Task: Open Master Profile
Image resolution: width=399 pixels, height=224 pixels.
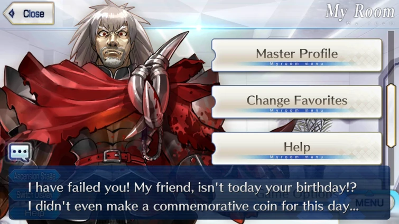Action: pos(296,55)
